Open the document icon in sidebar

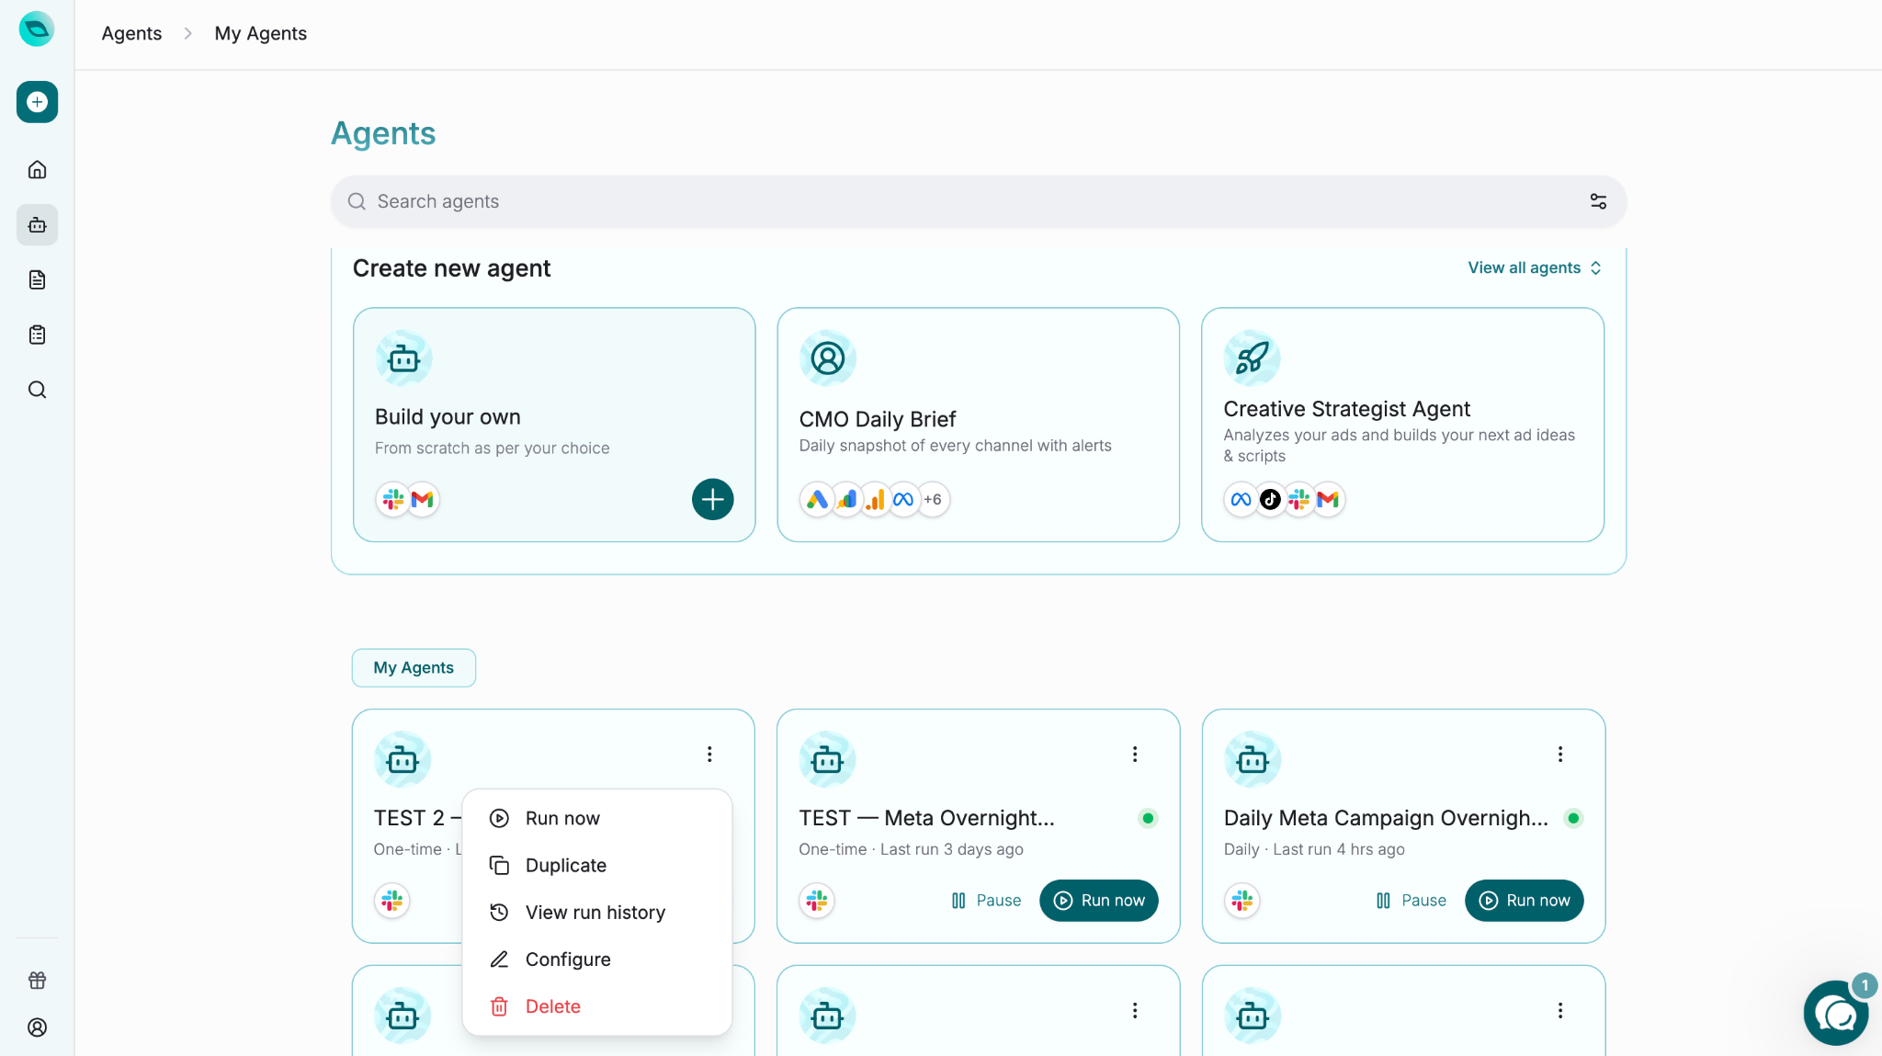tap(37, 279)
